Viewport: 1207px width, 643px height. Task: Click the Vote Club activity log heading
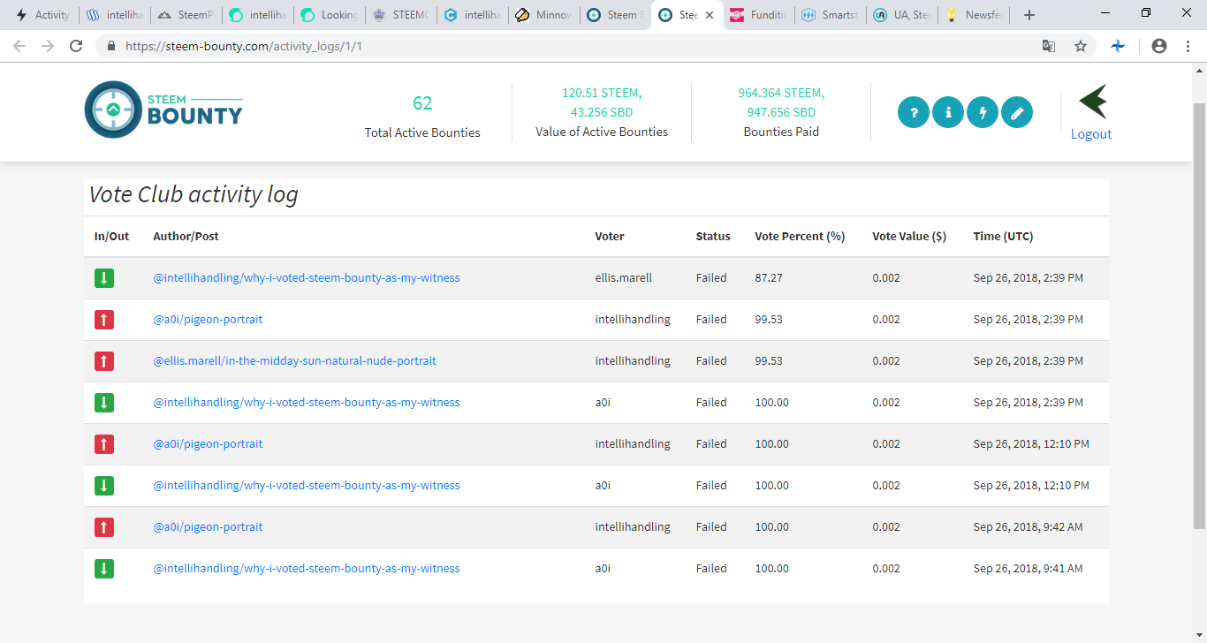pos(194,194)
